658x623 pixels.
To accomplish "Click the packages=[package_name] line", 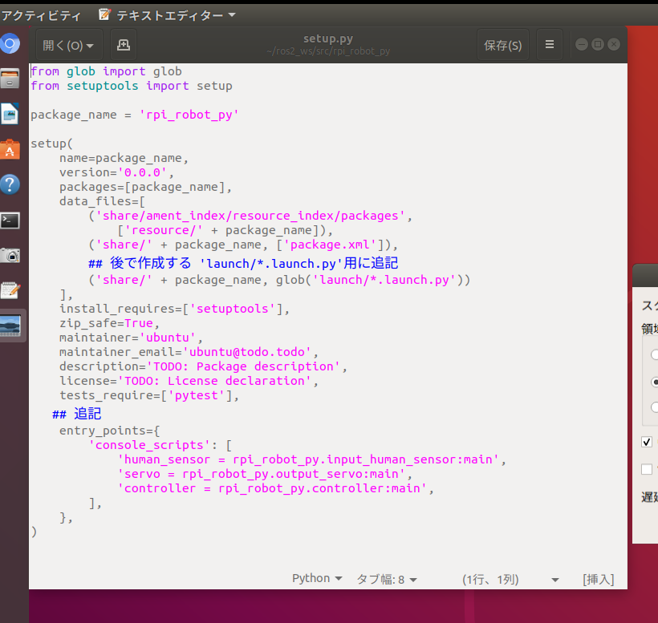I will 145,187.
